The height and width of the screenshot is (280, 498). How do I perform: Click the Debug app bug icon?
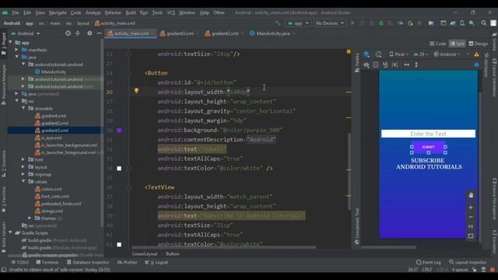[381, 23]
